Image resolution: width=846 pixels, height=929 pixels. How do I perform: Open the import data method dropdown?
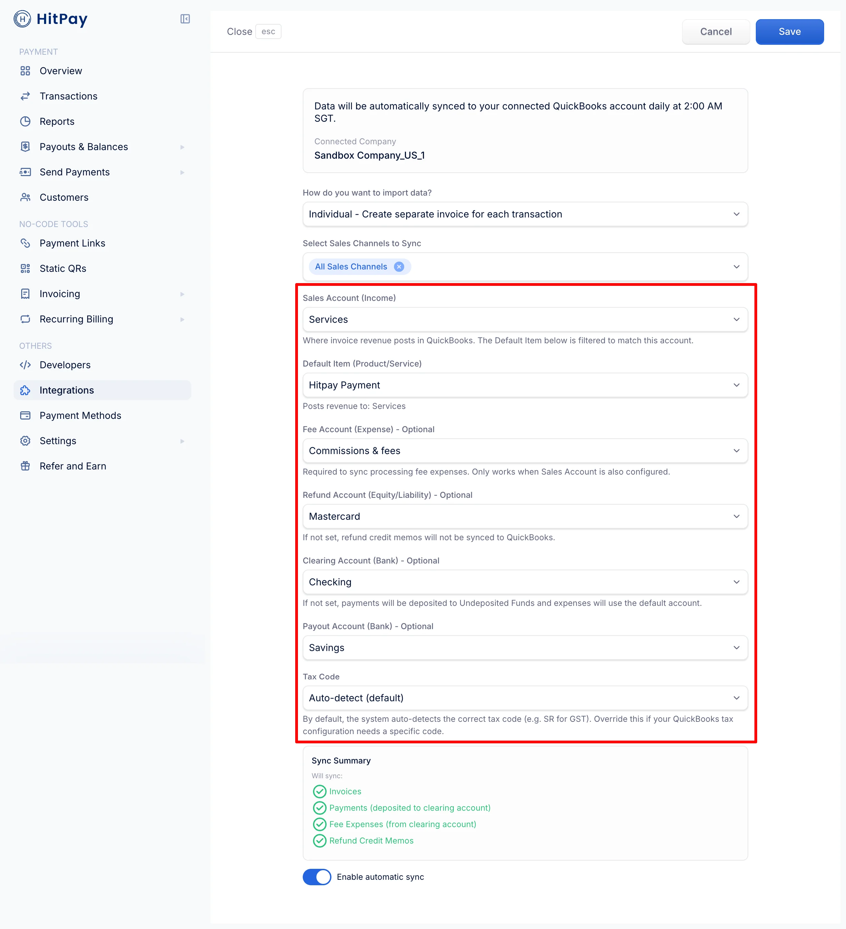525,214
